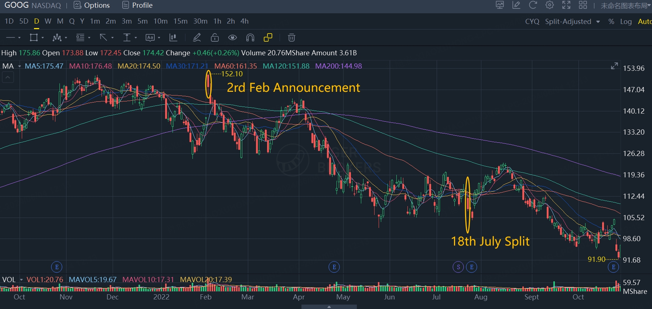Expand the bottom panel arrow
The width and height of the screenshot is (652, 309).
tap(329, 307)
